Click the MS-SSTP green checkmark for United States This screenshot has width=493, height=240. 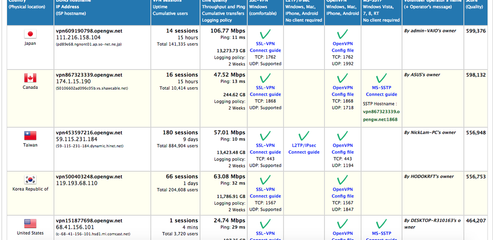(381, 224)
